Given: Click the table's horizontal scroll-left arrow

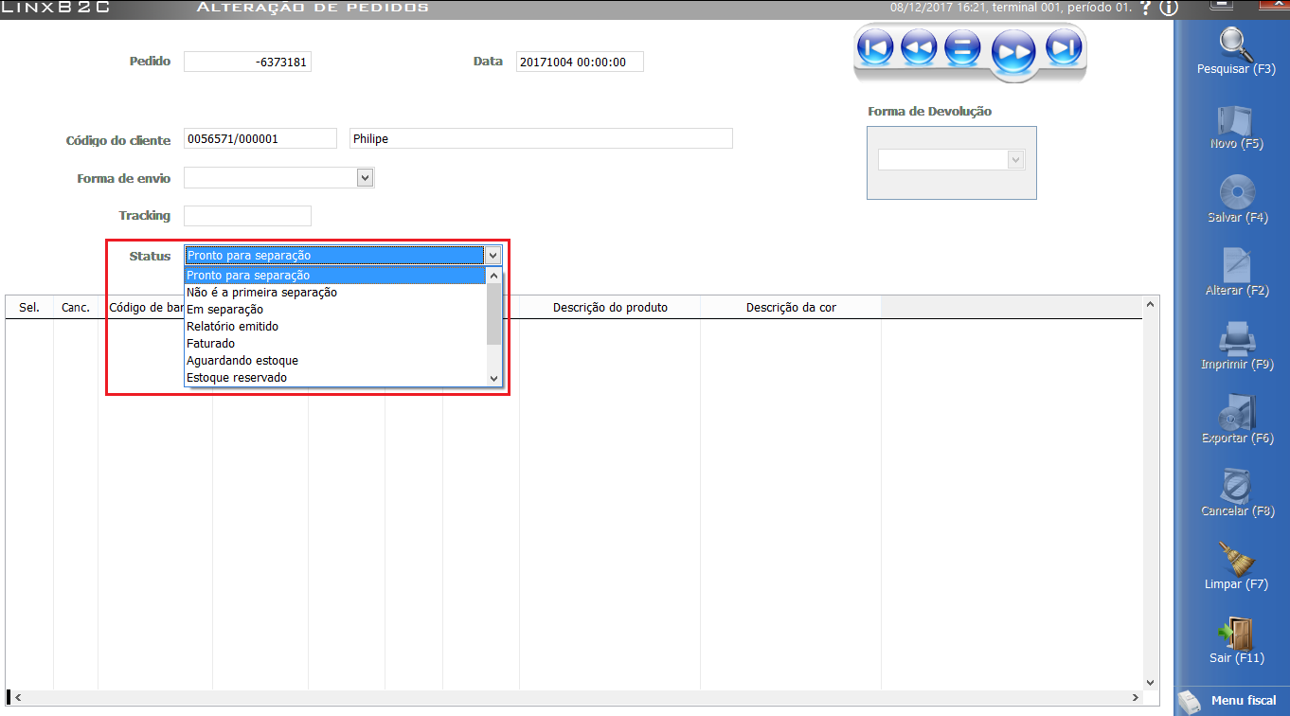Looking at the screenshot, I should pyautogui.click(x=15, y=698).
